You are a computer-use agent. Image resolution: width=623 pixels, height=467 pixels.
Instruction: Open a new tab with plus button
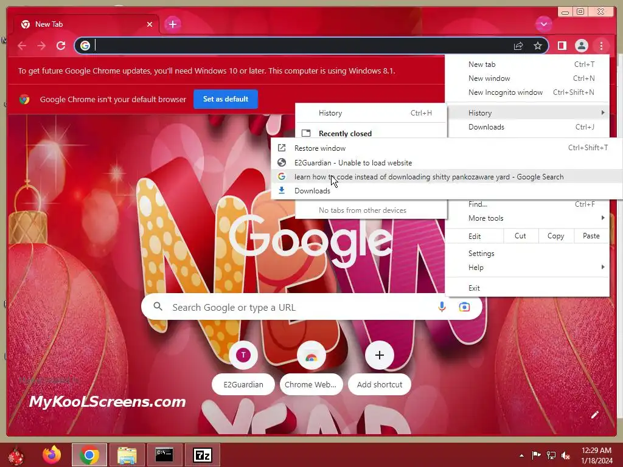(x=172, y=24)
